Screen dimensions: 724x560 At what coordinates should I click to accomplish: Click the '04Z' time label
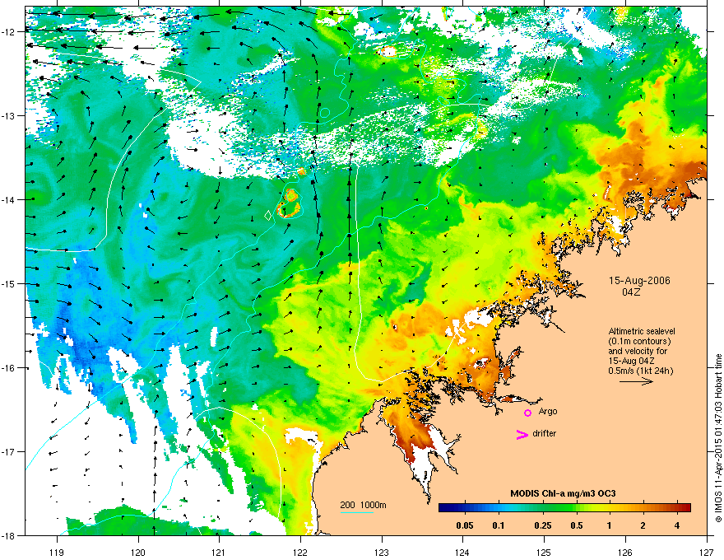coord(631,292)
